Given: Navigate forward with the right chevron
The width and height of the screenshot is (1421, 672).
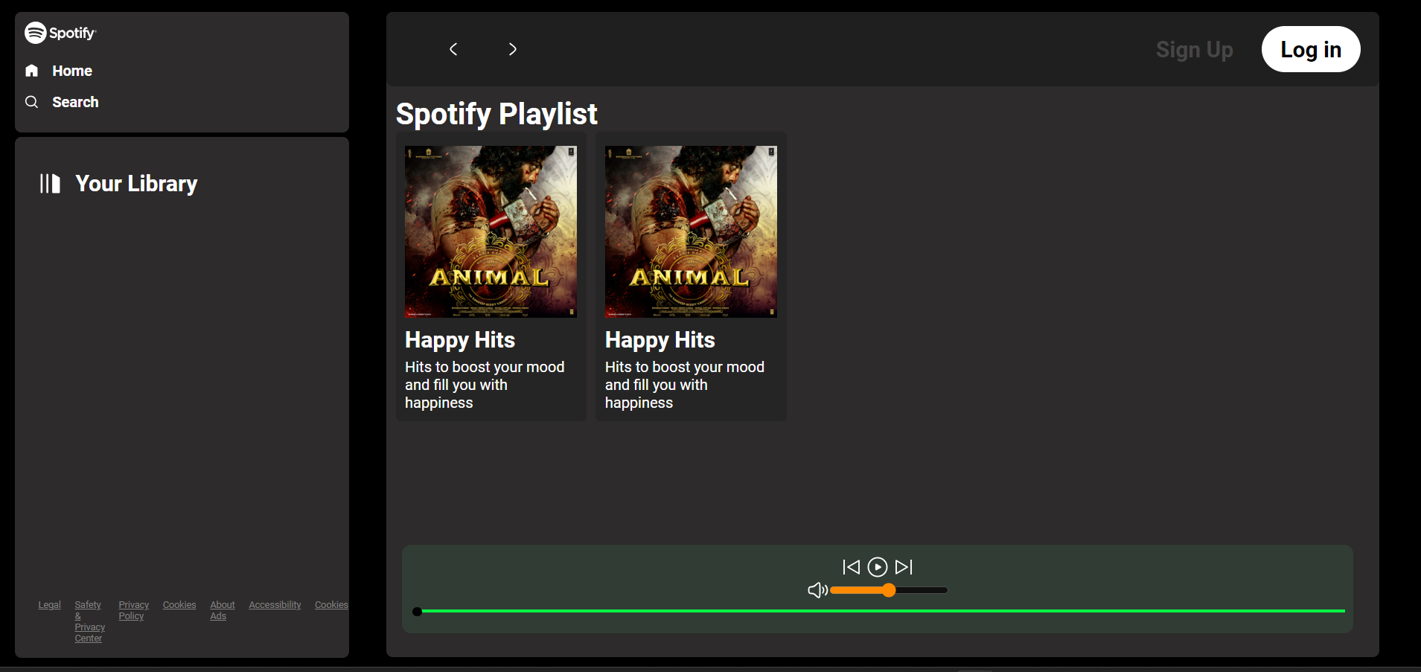Looking at the screenshot, I should pos(512,49).
